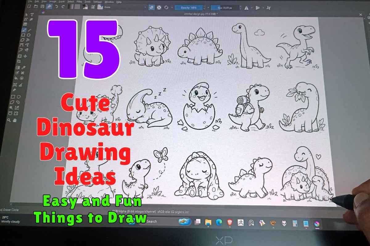Open the Edit menu
370x246 pixels.
pos(37,2)
